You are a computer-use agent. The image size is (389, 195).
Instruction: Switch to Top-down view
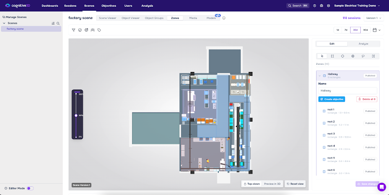point(251,184)
